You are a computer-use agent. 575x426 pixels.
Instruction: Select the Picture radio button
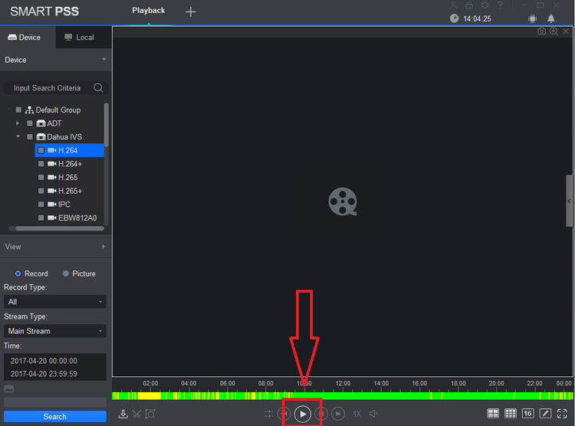coord(66,274)
